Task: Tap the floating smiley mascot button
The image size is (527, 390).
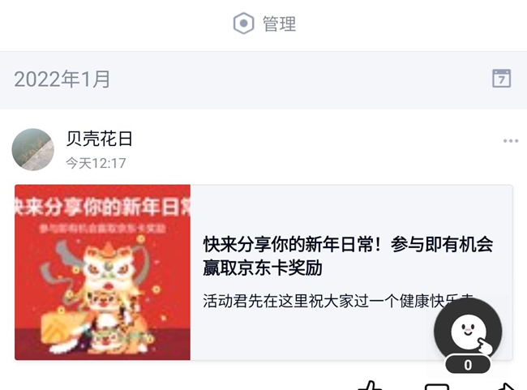Action: (468, 331)
